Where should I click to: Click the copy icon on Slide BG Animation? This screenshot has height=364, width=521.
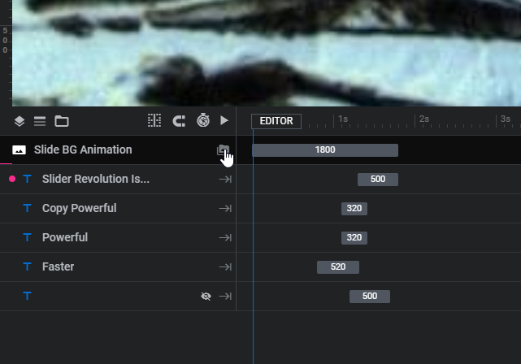(x=223, y=150)
